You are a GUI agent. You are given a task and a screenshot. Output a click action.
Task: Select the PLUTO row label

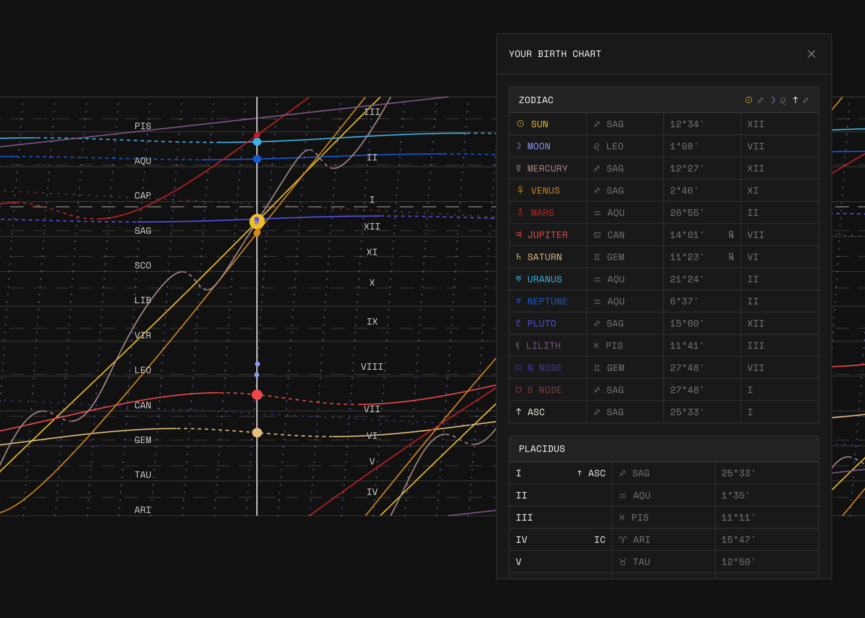(542, 324)
